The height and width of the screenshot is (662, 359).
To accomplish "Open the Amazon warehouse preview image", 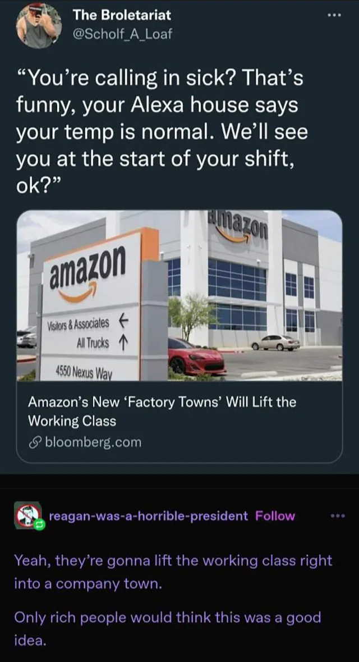I will pos(179,295).
